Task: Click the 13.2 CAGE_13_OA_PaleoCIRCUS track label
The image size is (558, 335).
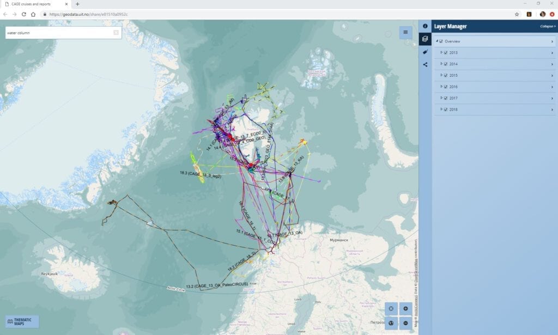Action: [x=217, y=285]
